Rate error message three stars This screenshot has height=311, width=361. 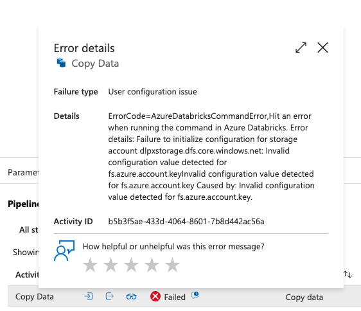click(x=131, y=265)
